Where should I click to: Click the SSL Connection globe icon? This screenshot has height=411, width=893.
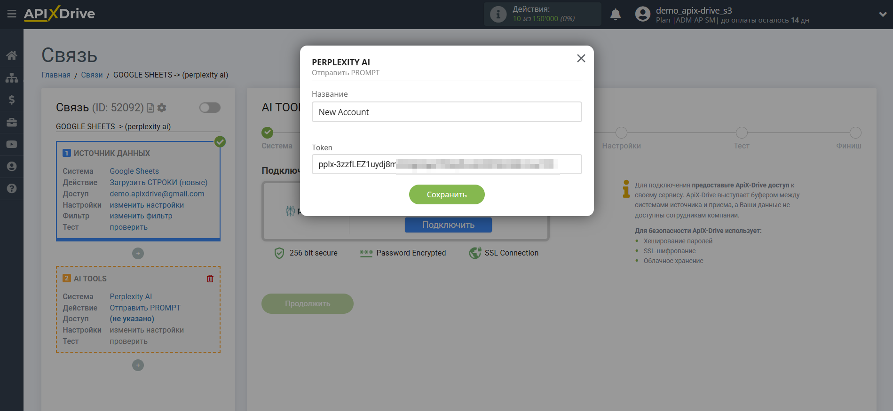(x=475, y=253)
